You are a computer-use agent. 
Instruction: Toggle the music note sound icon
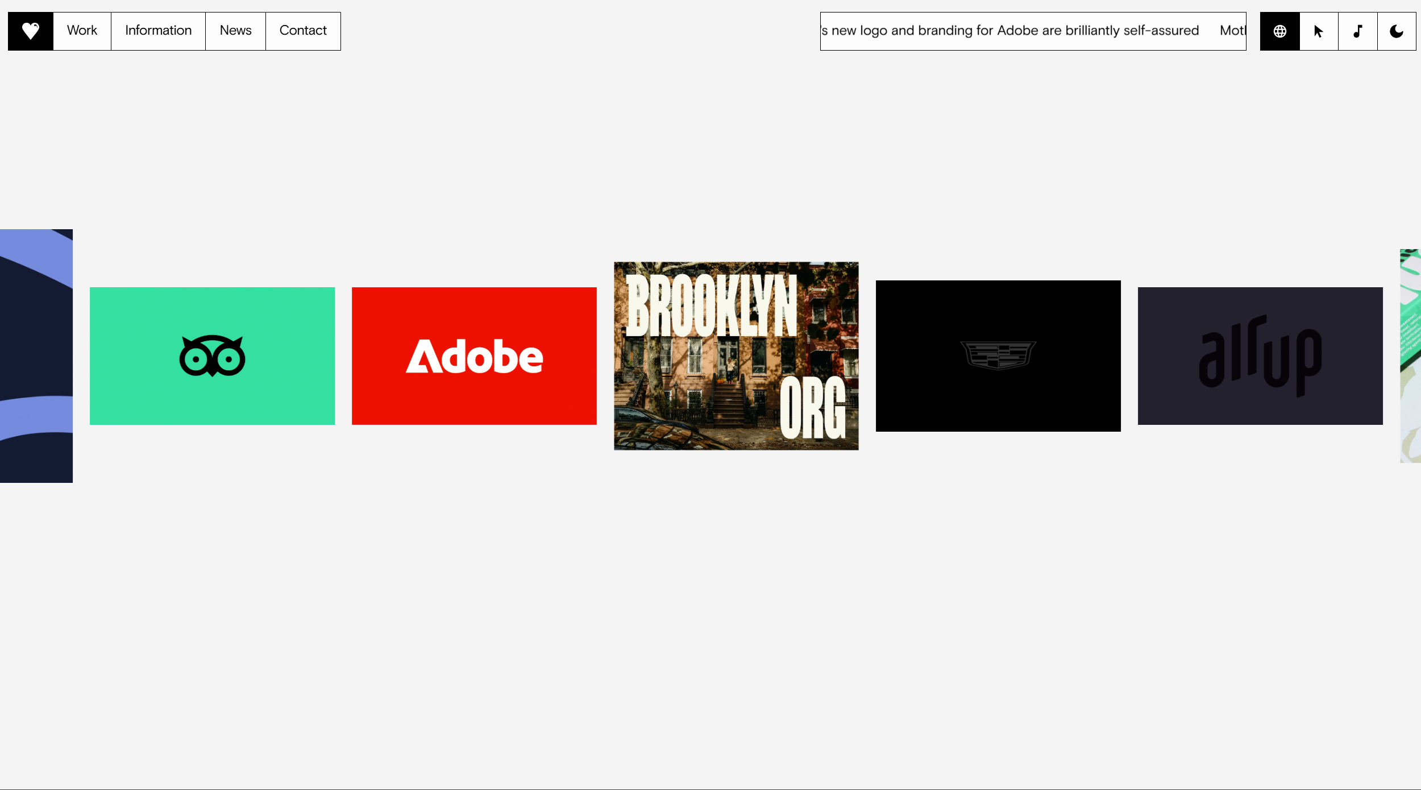pyautogui.click(x=1358, y=31)
